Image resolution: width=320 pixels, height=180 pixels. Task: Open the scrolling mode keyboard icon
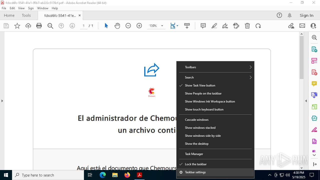click(x=187, y=26)
